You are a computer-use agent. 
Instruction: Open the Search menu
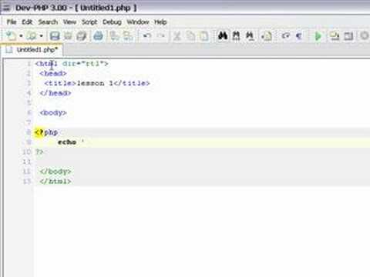[48, 22]
